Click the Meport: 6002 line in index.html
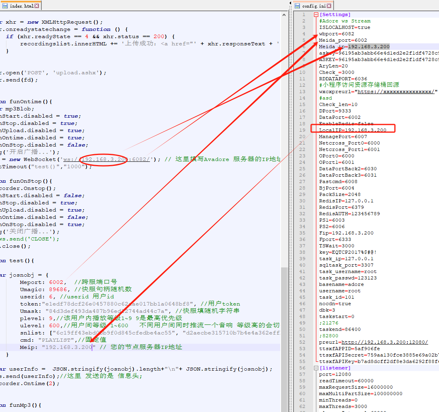This screenshot has height=412, width=439. [68, 282]
